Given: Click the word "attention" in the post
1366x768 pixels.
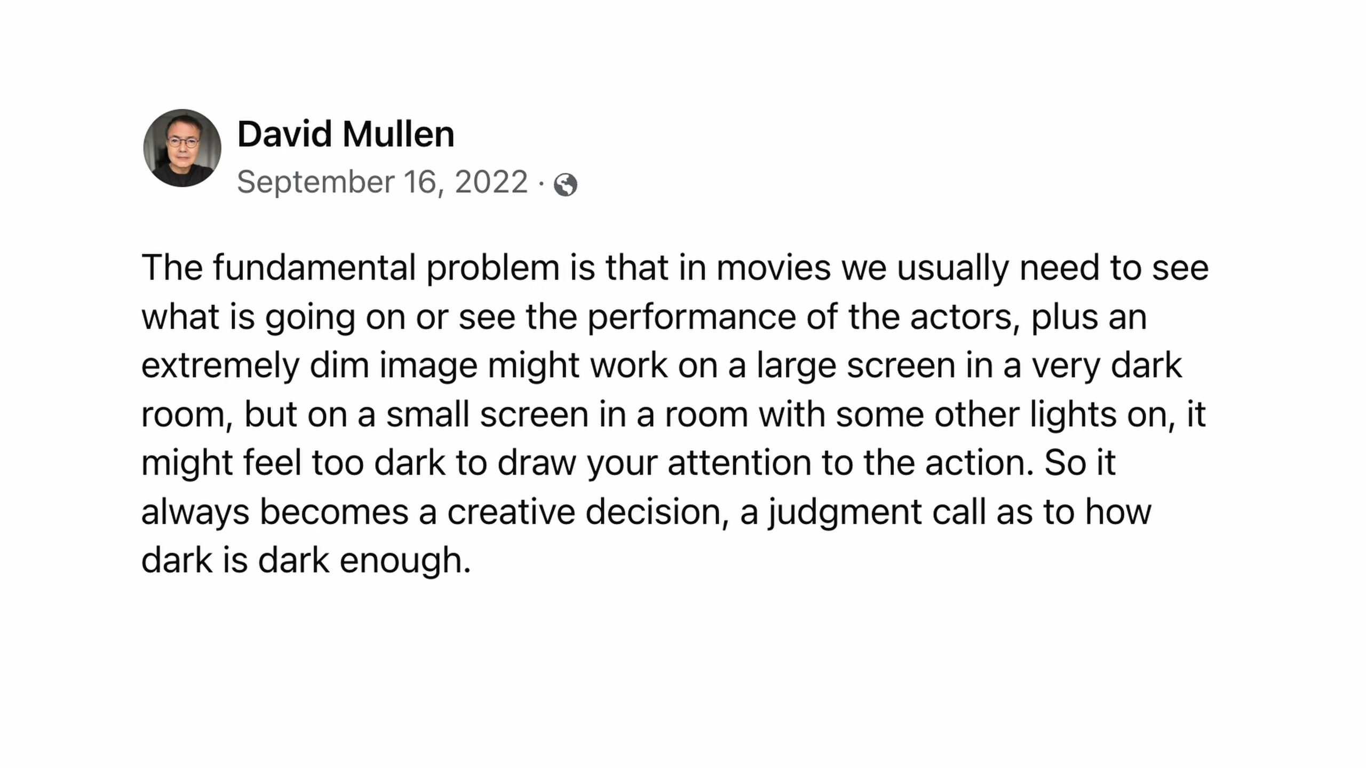Looking at the screenshot, I should pos(739,463).
